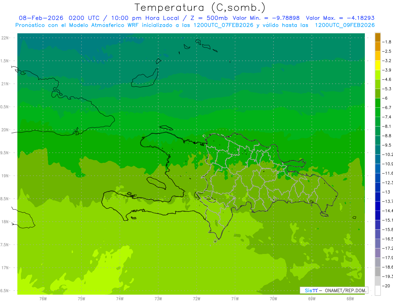393x303 pixels.
Task: Pick the colorbar swatch between -7.4 and -8.1
Action: point(378,122)
